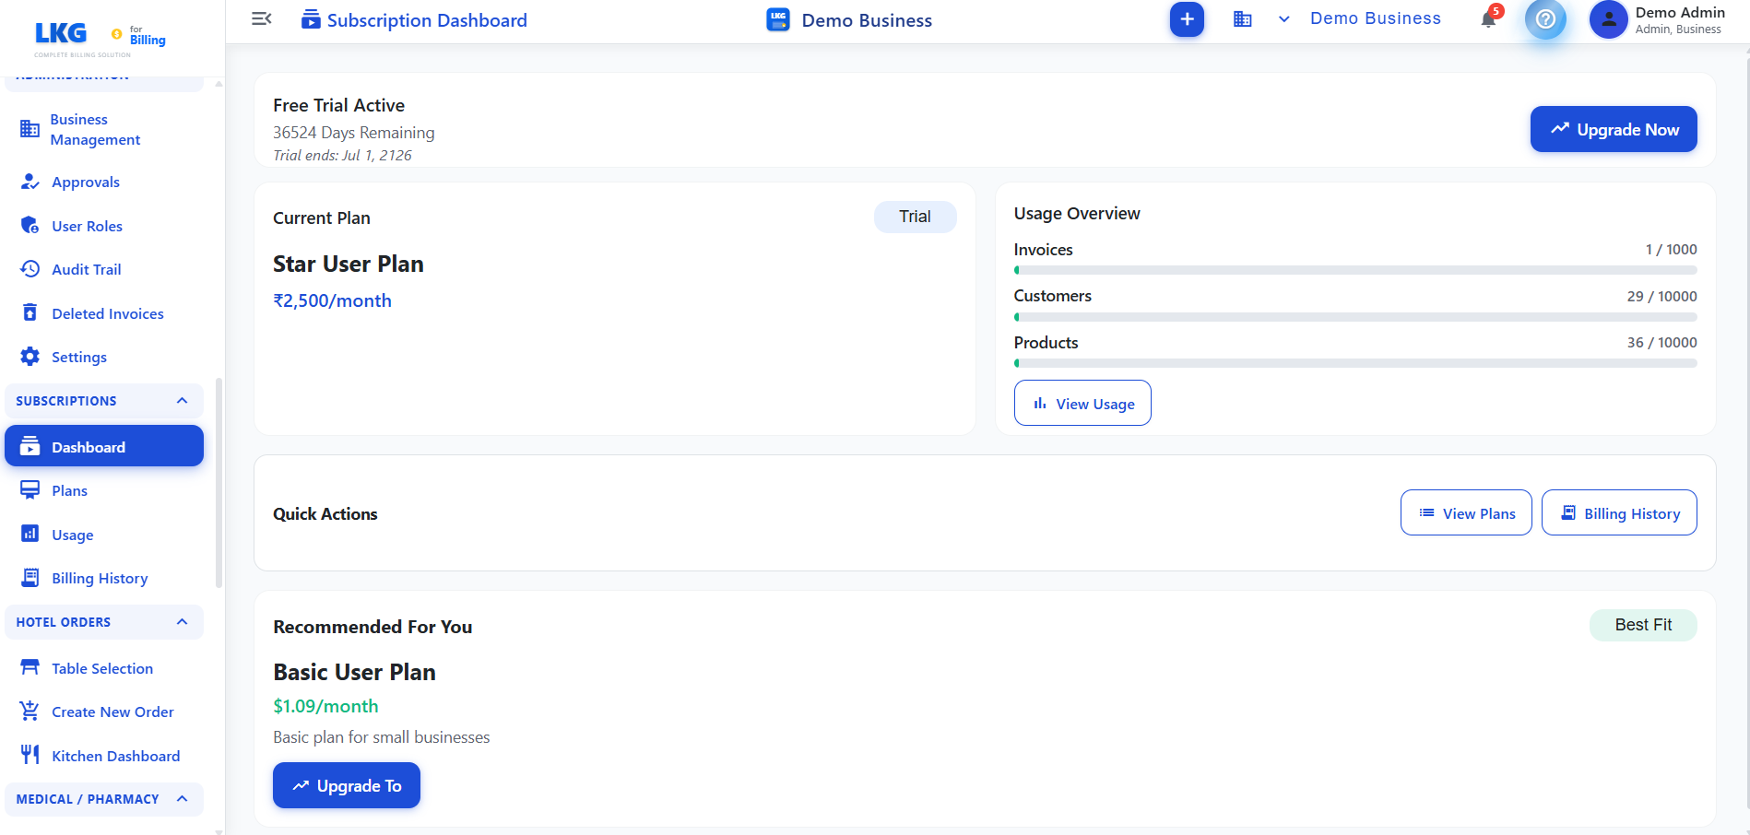1750x835 pixels.
Task: Click the Deleted Invoices trash icon
Action: 30,313
